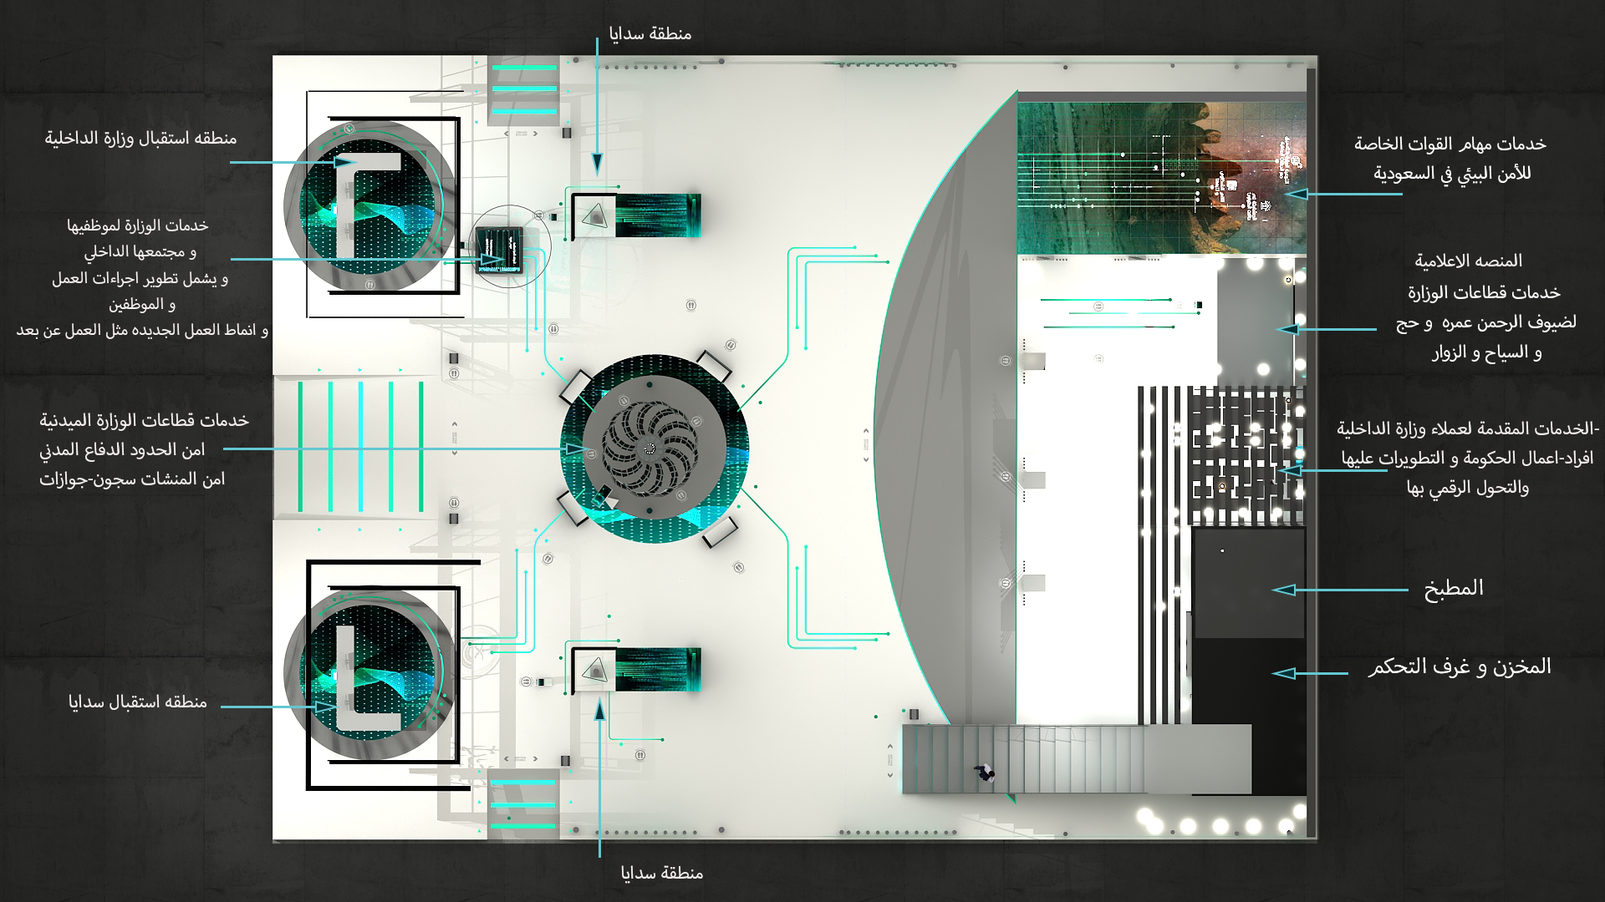
Task: Select the landscape mural image in the top-right room
Action: (1160, 179)
